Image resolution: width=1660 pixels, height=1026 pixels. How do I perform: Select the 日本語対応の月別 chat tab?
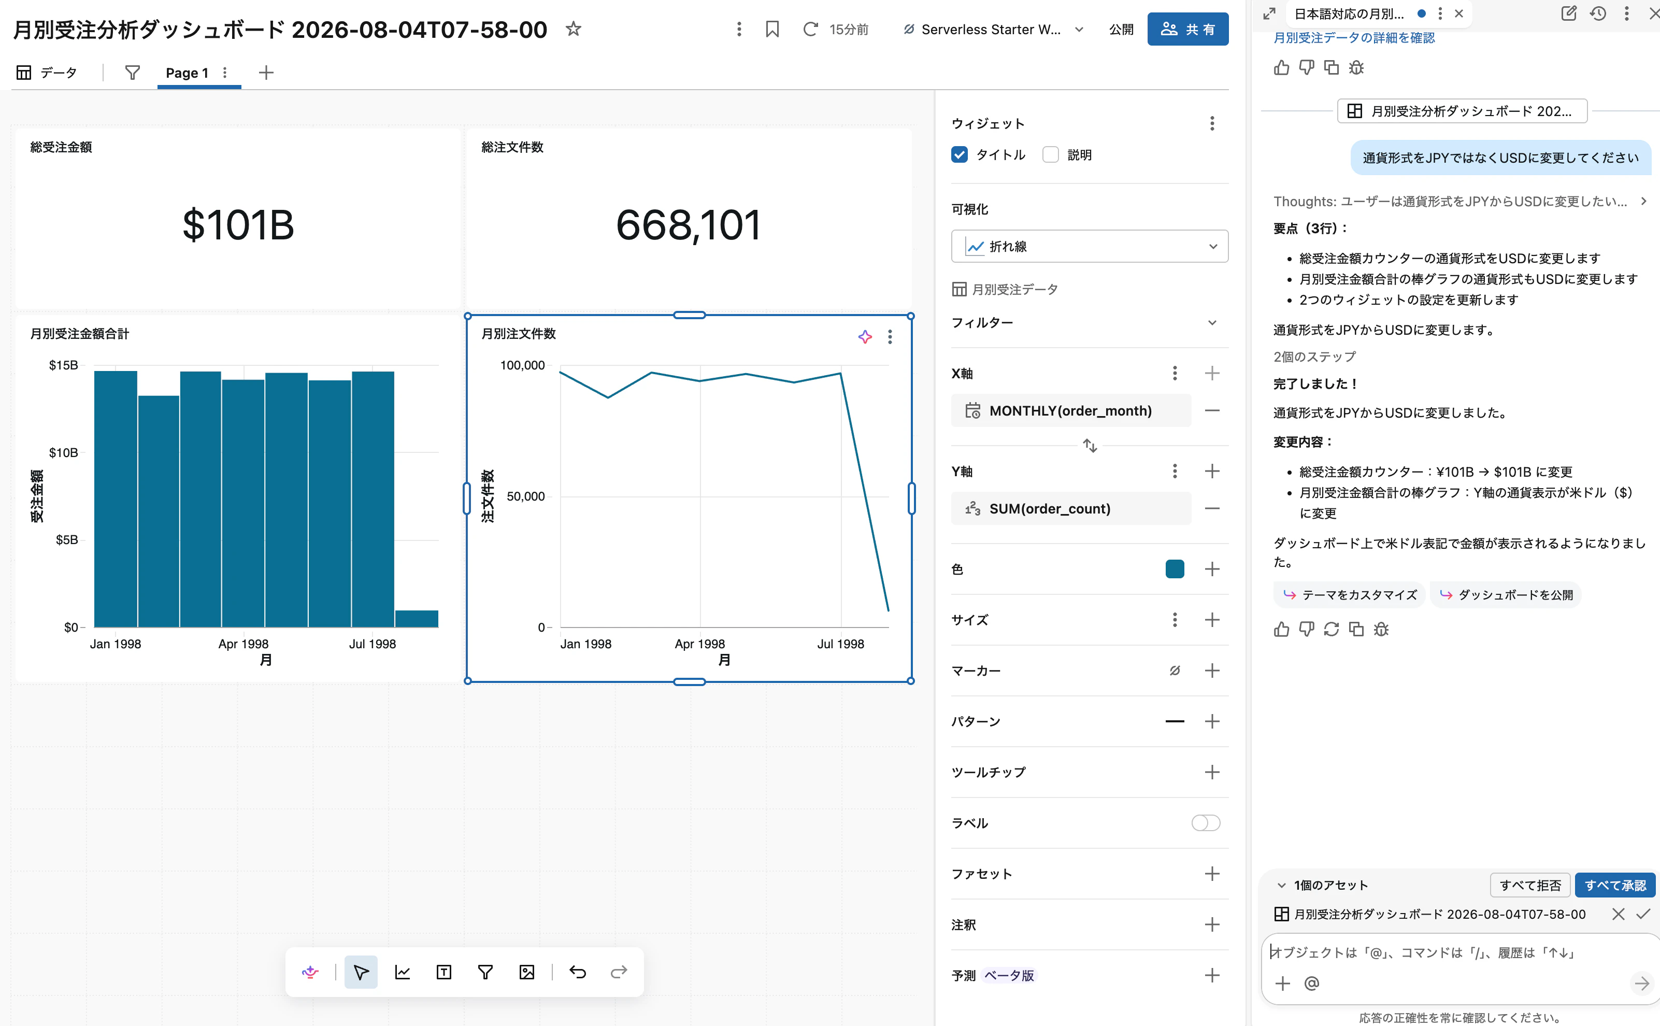click(x=1349, y=13)
